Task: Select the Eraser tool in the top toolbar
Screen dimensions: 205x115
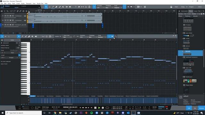Action: tap(56, 7)
